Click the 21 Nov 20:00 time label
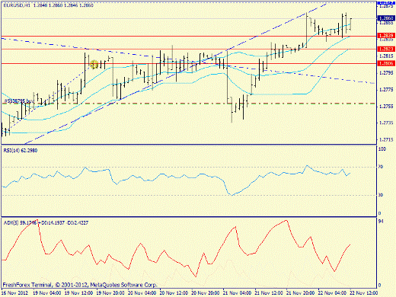Viewport: 396px width, 297px height. click(301, 292)
